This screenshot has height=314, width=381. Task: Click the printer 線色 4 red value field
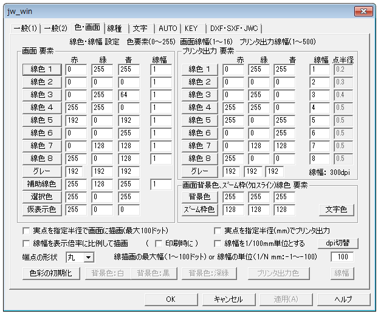233,108
